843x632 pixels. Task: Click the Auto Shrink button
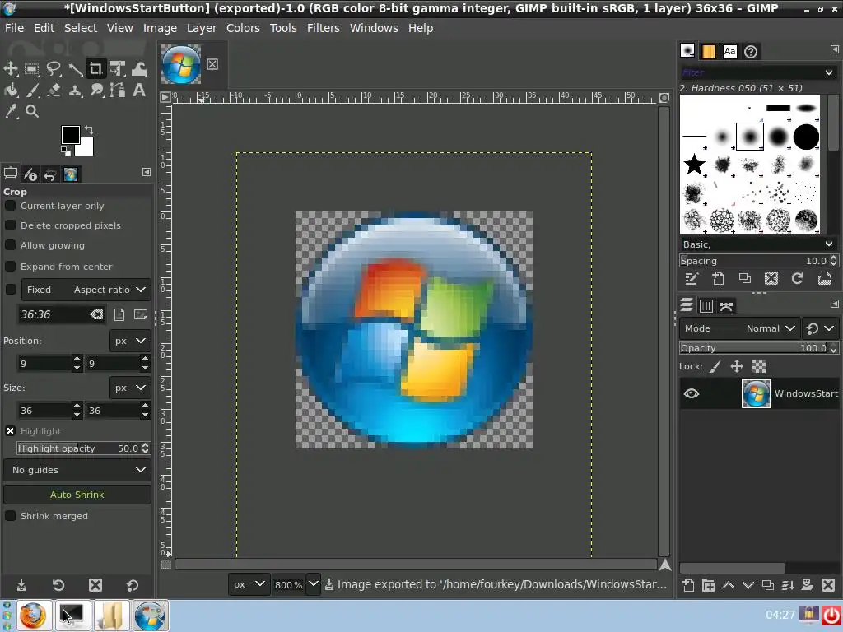click(77, 495)
